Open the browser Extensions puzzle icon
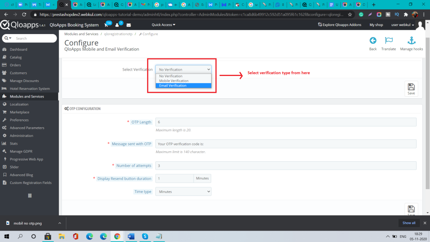The height and width of the screenshot is (242, 430). pyautogui.click(x=406, y=15)
